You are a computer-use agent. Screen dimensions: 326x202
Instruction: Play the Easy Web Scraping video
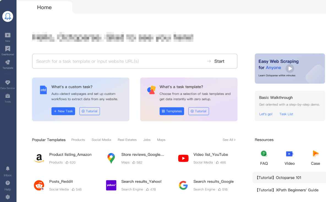[x=290, y=69]
